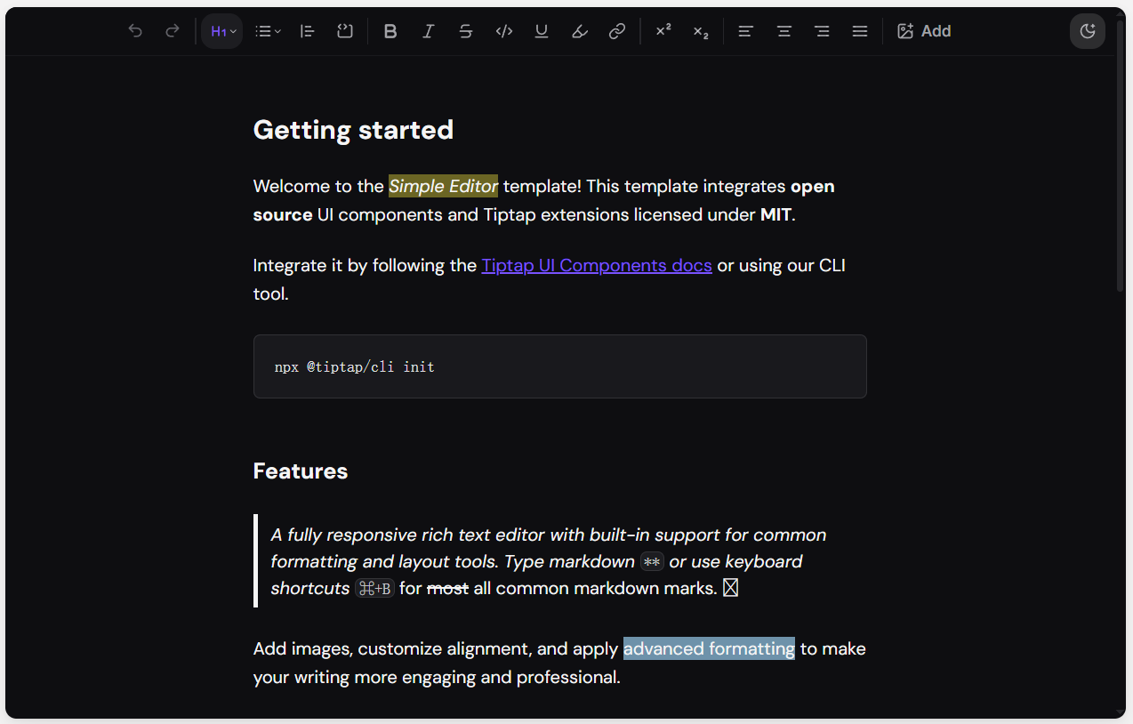Apply subscript formatting
The width and height of the screenshot is (1133, 724).
[701, 31]
